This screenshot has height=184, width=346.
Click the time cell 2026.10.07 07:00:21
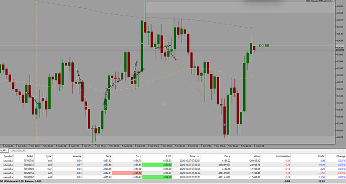190,160
